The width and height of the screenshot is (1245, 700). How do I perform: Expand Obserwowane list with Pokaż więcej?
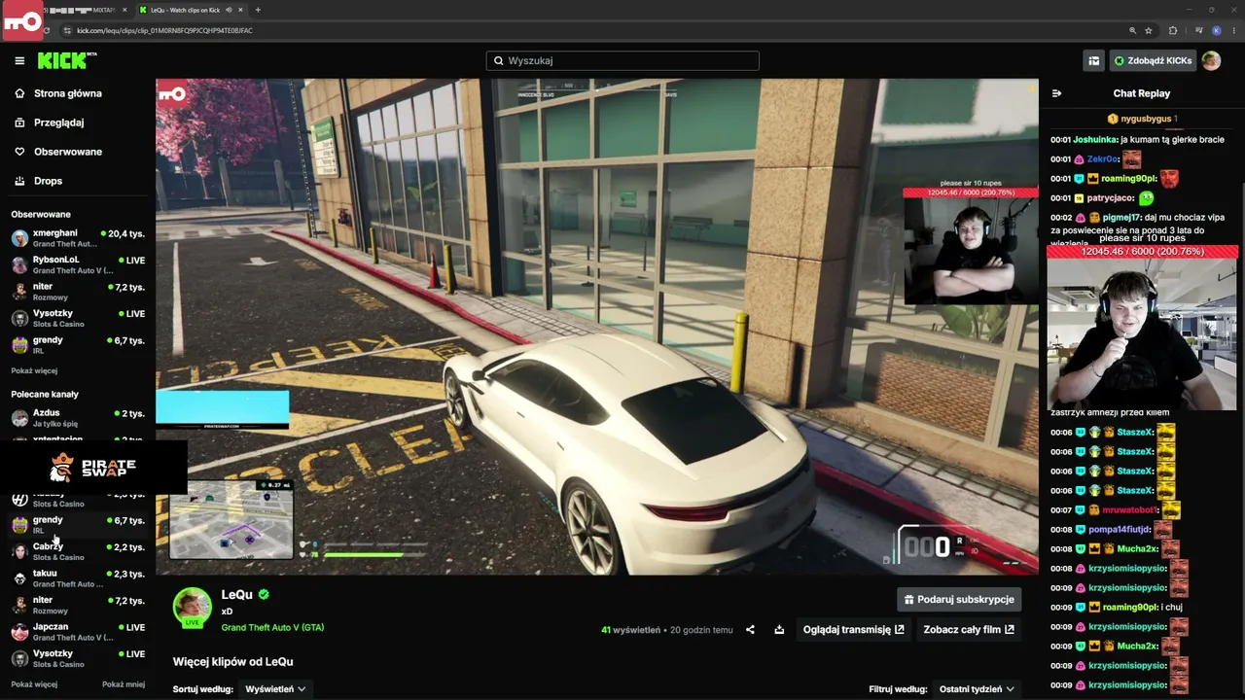[x=34, y=370]
